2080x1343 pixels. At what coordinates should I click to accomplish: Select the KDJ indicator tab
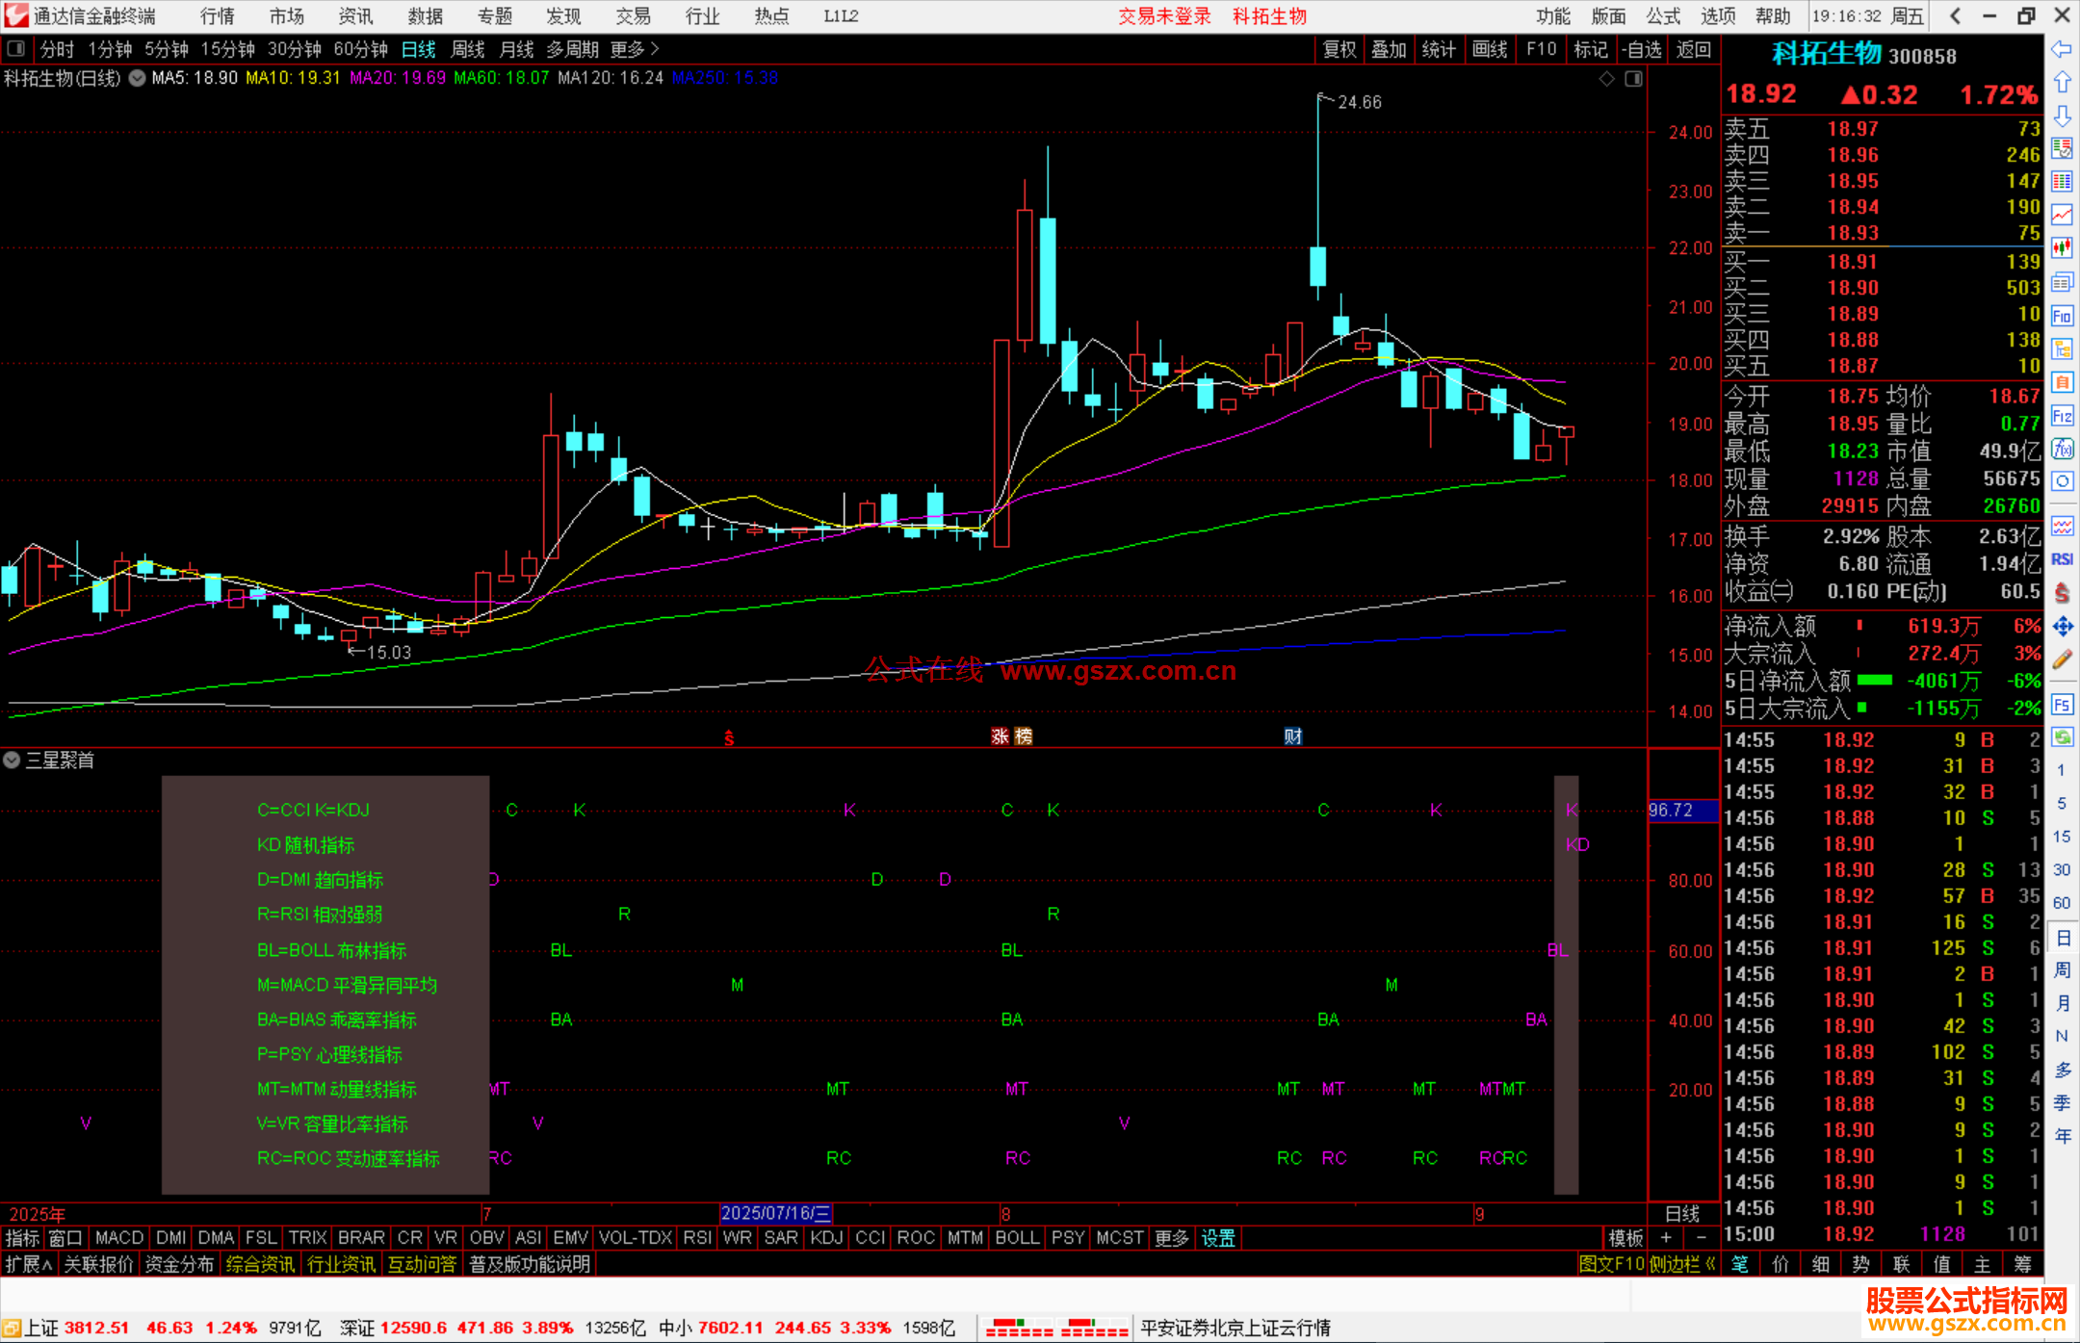click(x=826, y=1238)
